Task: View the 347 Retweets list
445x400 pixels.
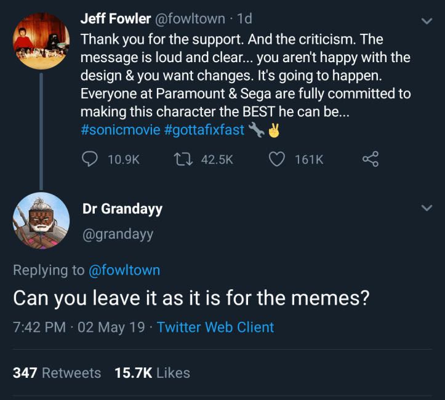Action: point(57,372)
